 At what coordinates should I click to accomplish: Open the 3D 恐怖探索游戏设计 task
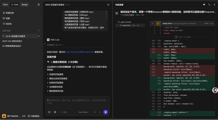point(12,46)
